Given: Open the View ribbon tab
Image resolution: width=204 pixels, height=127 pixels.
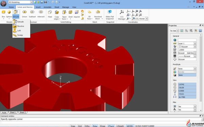Looking at the screenshot, I should point(74,7).
